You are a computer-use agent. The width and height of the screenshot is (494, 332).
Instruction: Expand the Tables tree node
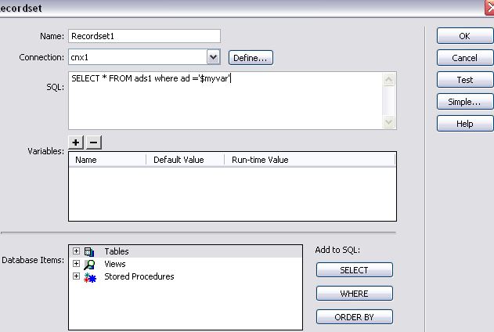coord(76,251)
